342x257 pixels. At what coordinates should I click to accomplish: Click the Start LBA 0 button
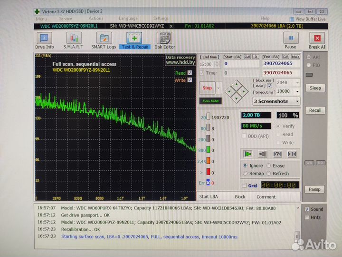256,57
